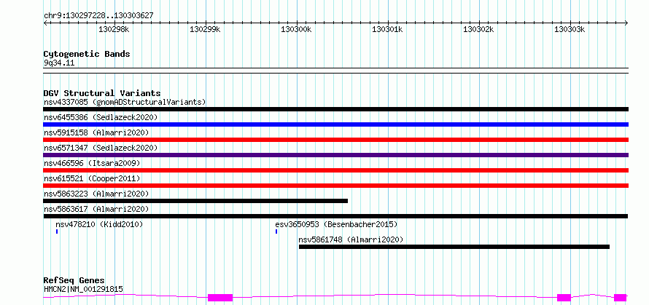
Task: Click the purple bar of nsv6571347
Action: point(335,155)
